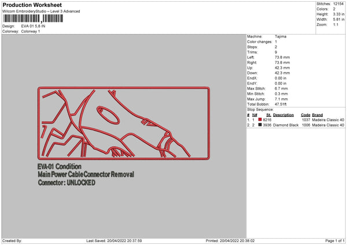Image resolution: width=347 pixels, height=245 pixels.
Task: Click the Trims value 9
Action: [276, 52]
